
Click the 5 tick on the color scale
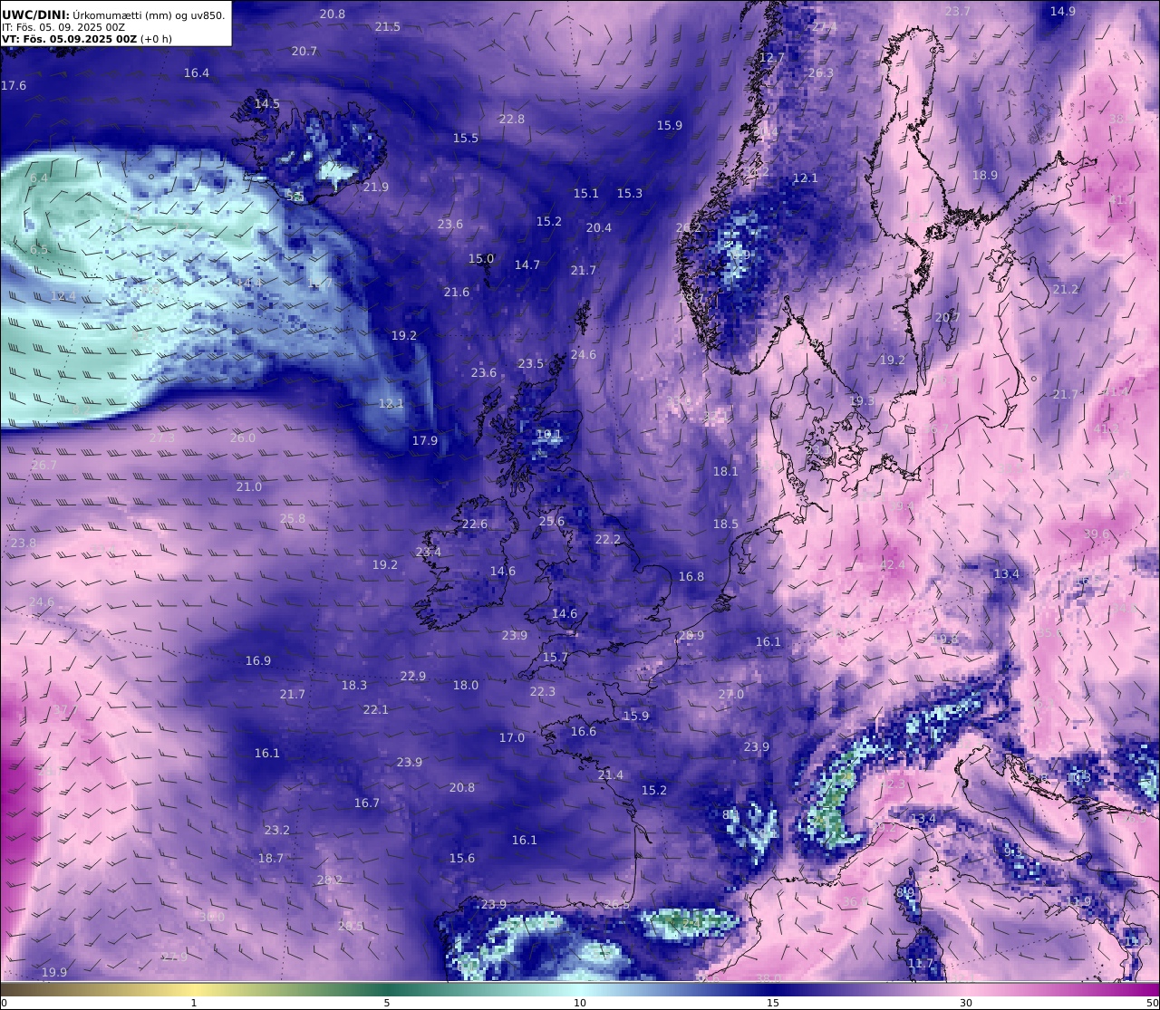(x=387, y=1003)
